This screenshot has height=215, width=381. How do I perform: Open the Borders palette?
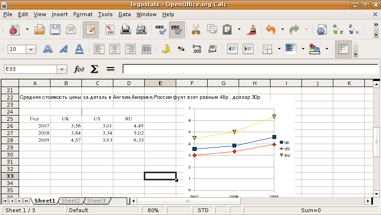point(267,49)
